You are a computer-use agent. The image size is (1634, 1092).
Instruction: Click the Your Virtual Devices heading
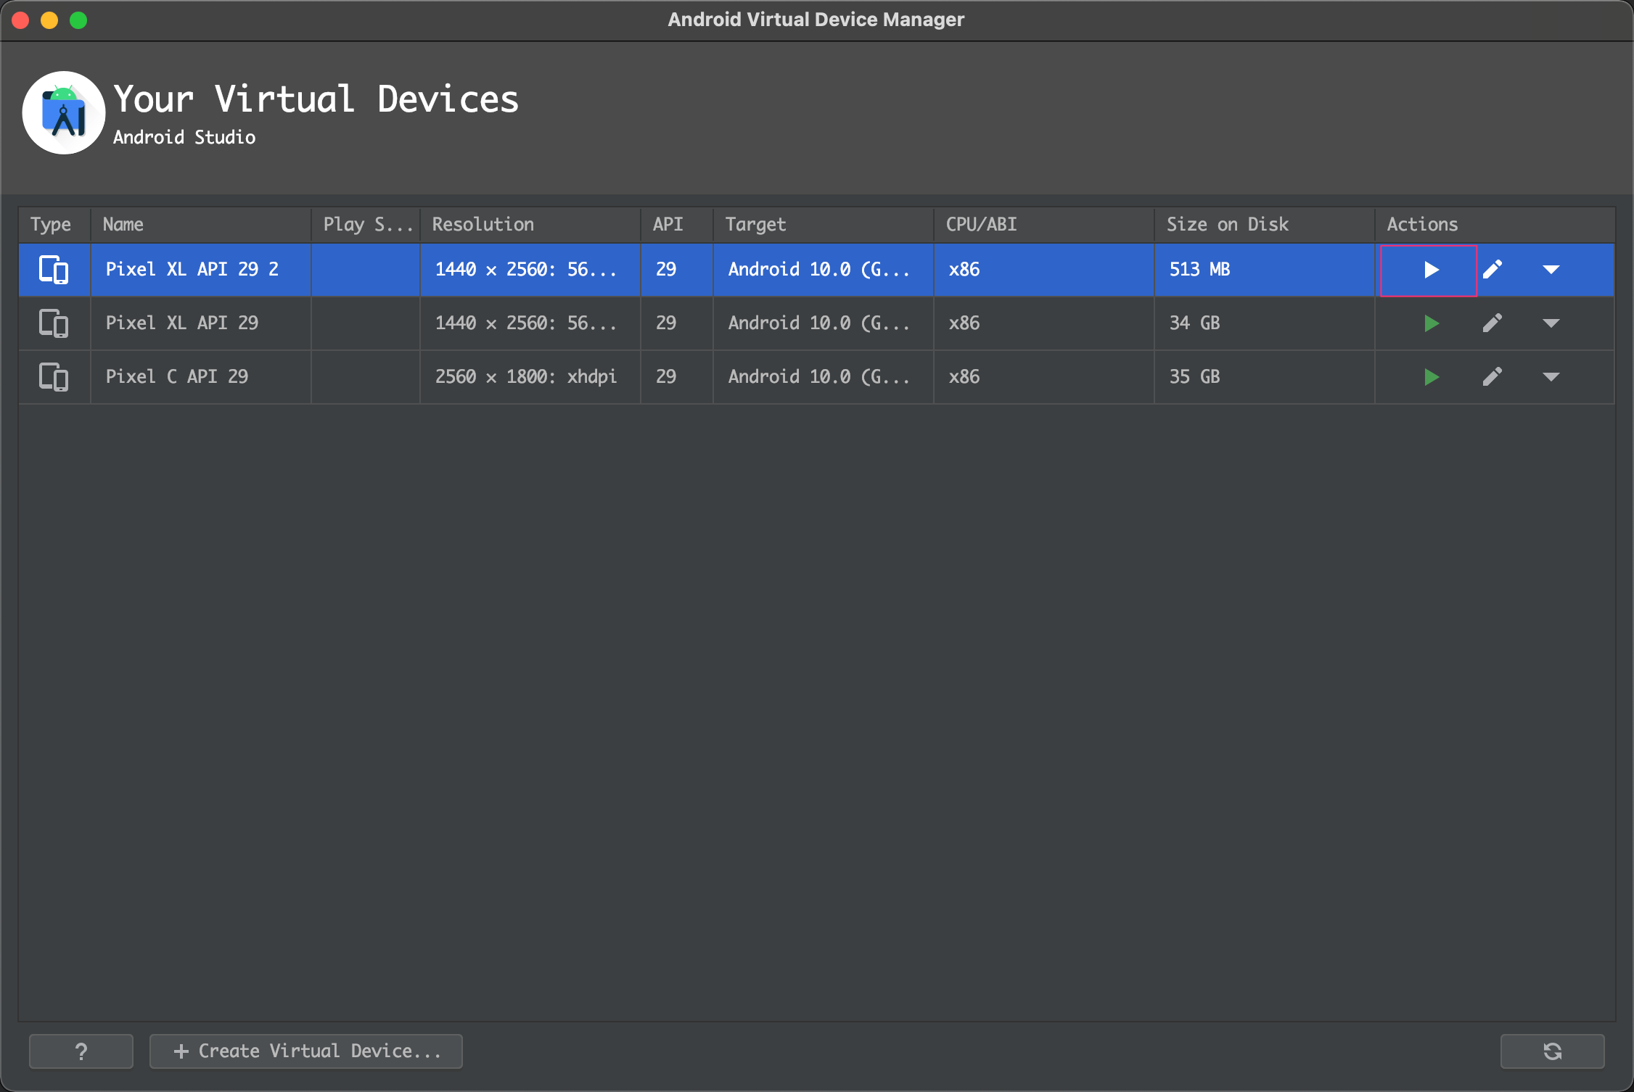point(316,99)
